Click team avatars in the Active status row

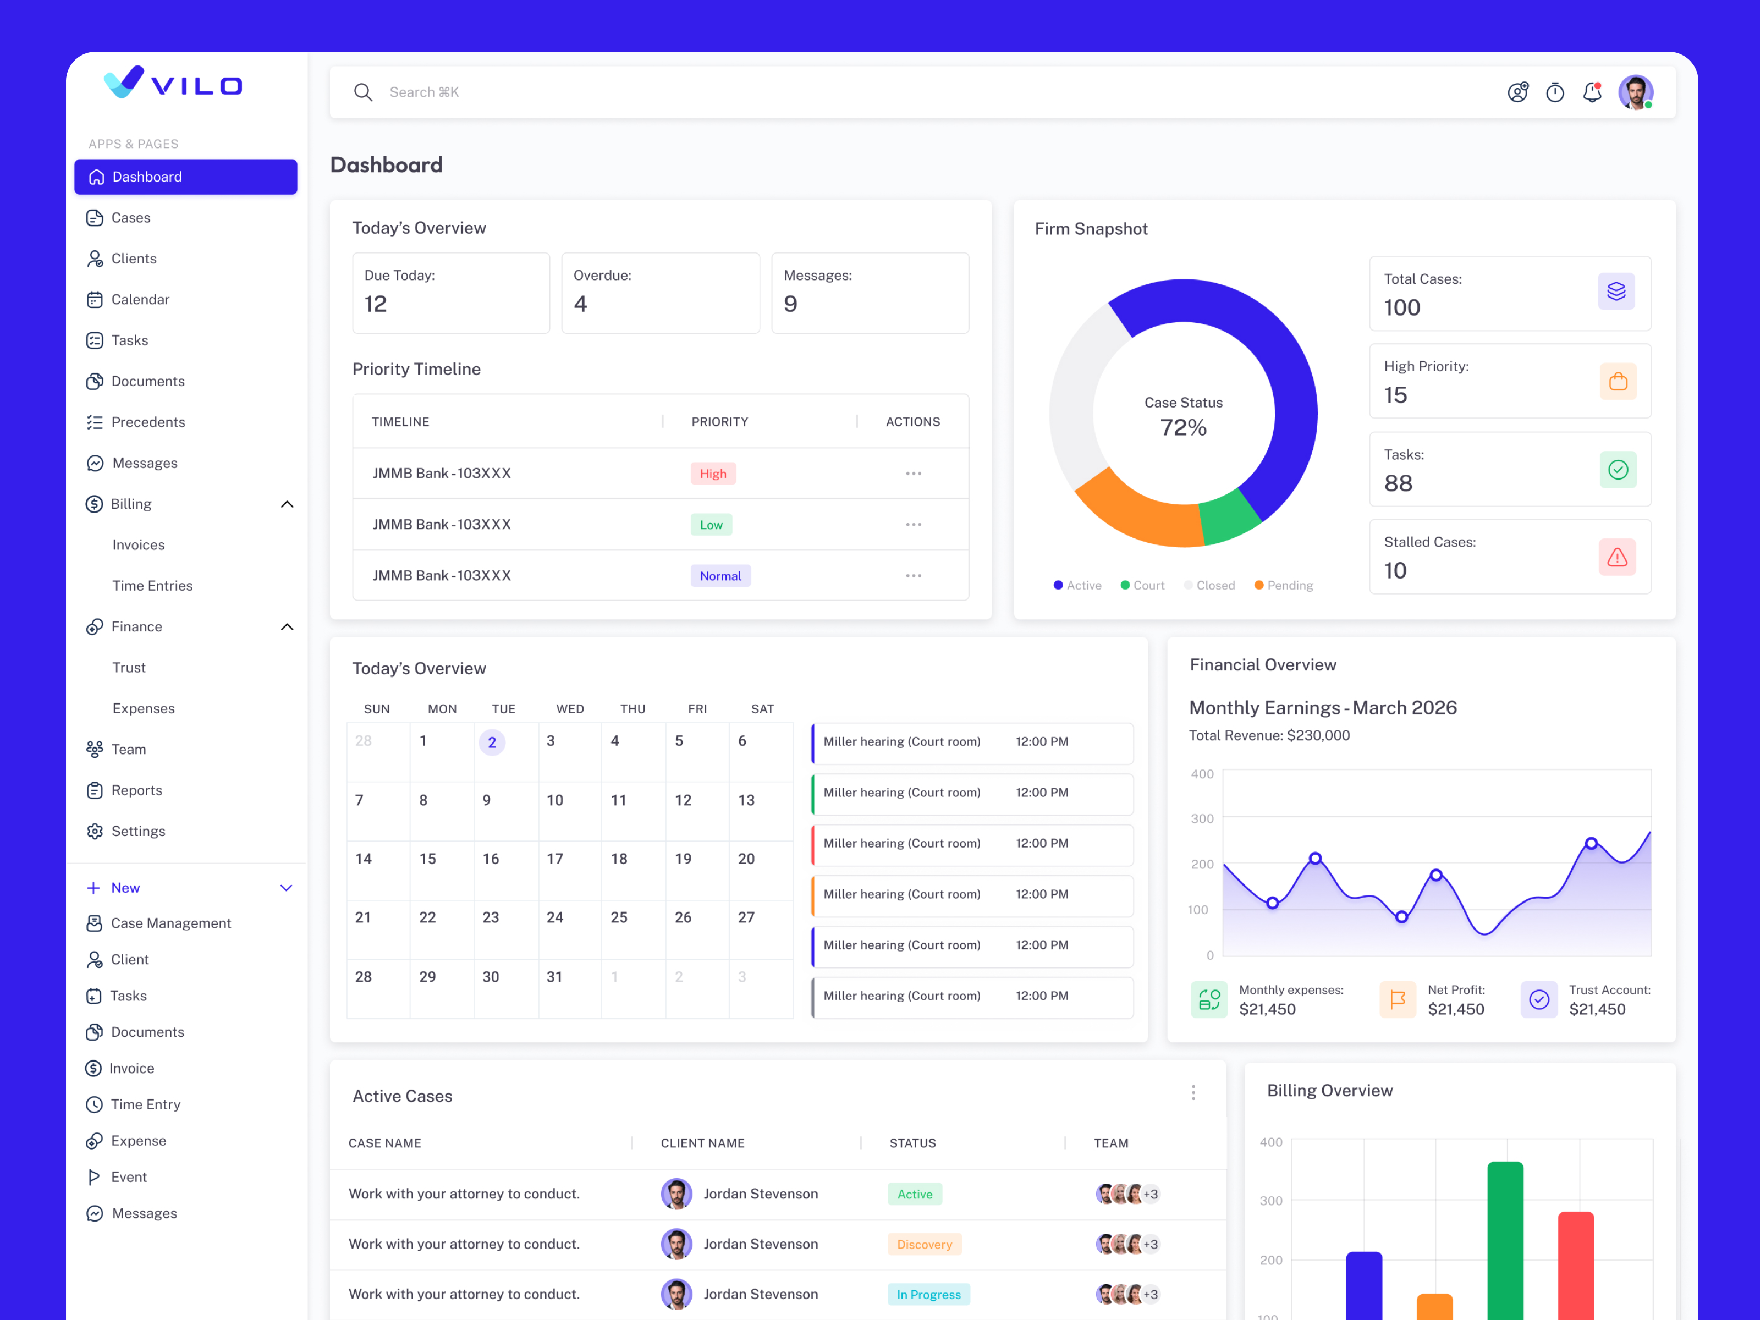coord(1127,1194)
